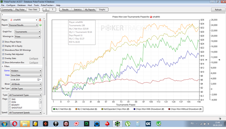Open uTorrent from the taskbar
Image resolution: width=226 pixels, height=129 pixels.
coord(128,124)
